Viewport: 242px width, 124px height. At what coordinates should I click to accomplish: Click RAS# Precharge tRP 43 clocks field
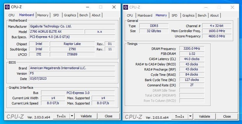pyautogui.click(x=192, y=69)
